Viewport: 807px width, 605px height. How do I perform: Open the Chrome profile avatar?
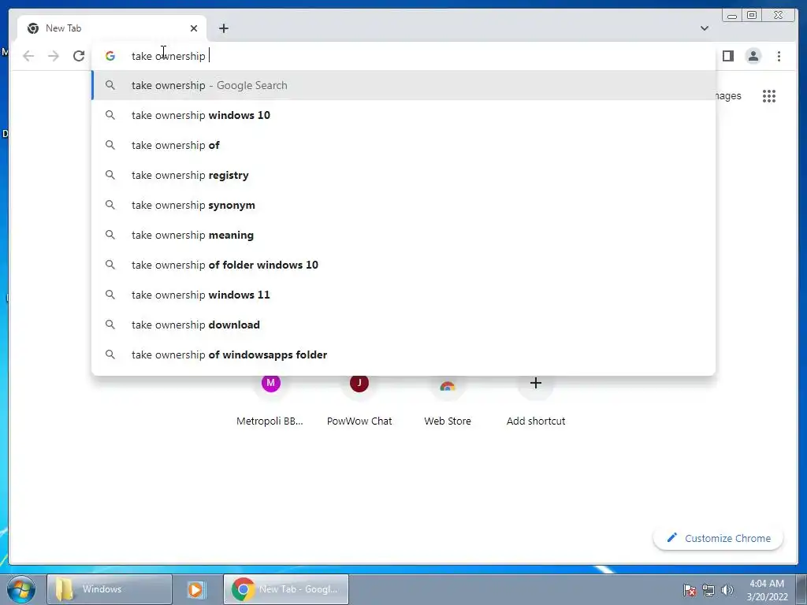753,56
